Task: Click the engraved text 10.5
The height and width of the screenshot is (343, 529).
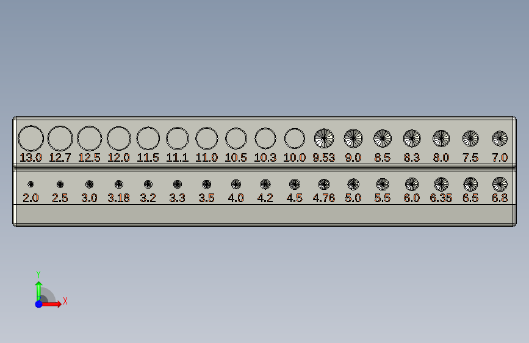Action: click(236, 157)
